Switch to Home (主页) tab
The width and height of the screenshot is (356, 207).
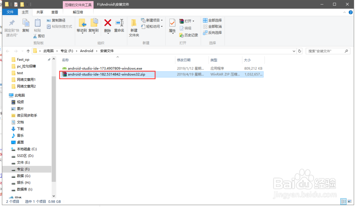click(x=25, y=12)
